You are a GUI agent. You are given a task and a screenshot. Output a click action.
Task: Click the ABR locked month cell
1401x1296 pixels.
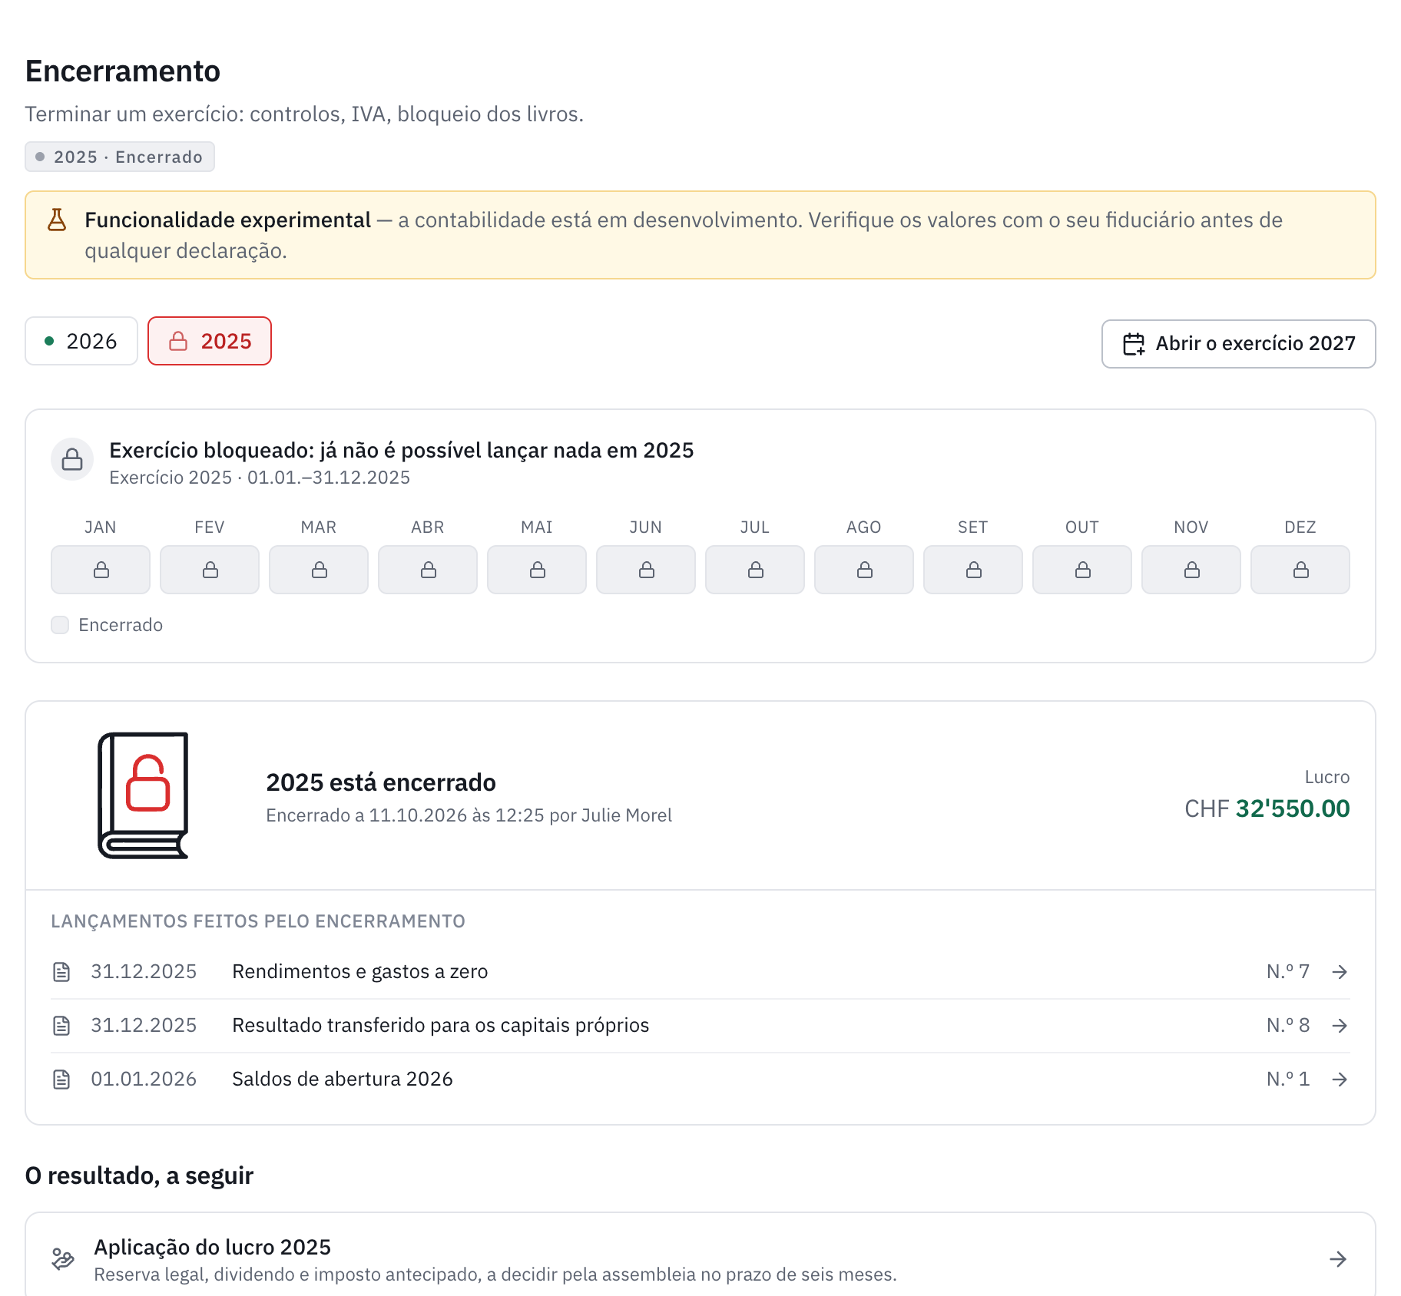pyautogui.click(x=428, y=570)
